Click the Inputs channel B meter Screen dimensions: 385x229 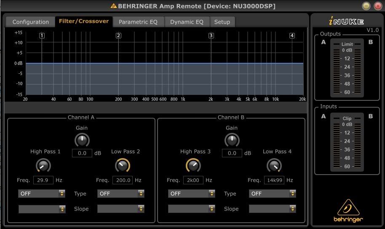358,145
